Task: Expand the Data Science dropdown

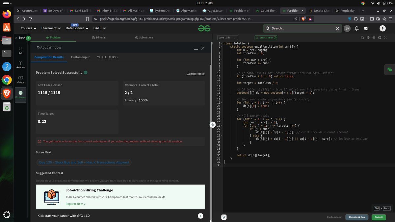Action: (77, 28)
